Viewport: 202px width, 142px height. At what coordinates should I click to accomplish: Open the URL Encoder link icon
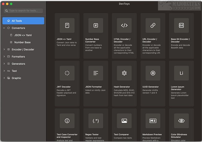click(x=153, y=25)
